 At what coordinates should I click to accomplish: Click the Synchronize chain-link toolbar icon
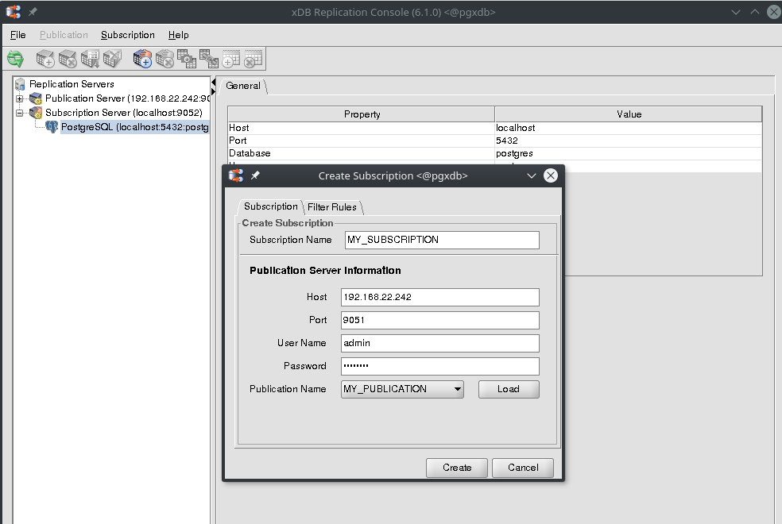208,59
